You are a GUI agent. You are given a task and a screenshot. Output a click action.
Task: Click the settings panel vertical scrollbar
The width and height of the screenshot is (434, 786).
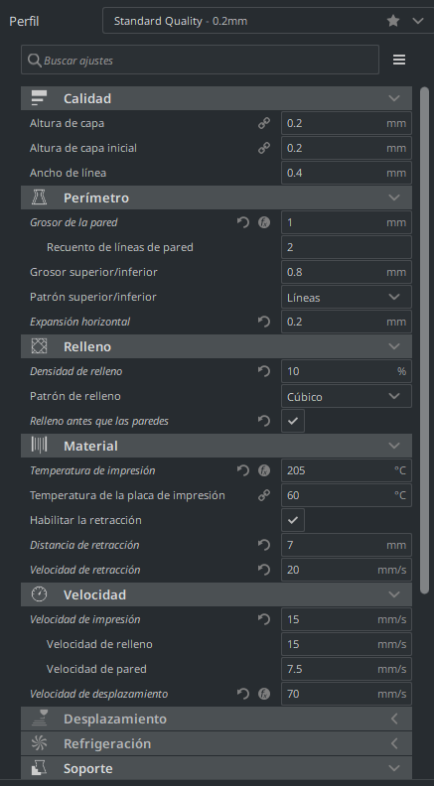pyautogui.click(x=424, y=340)
